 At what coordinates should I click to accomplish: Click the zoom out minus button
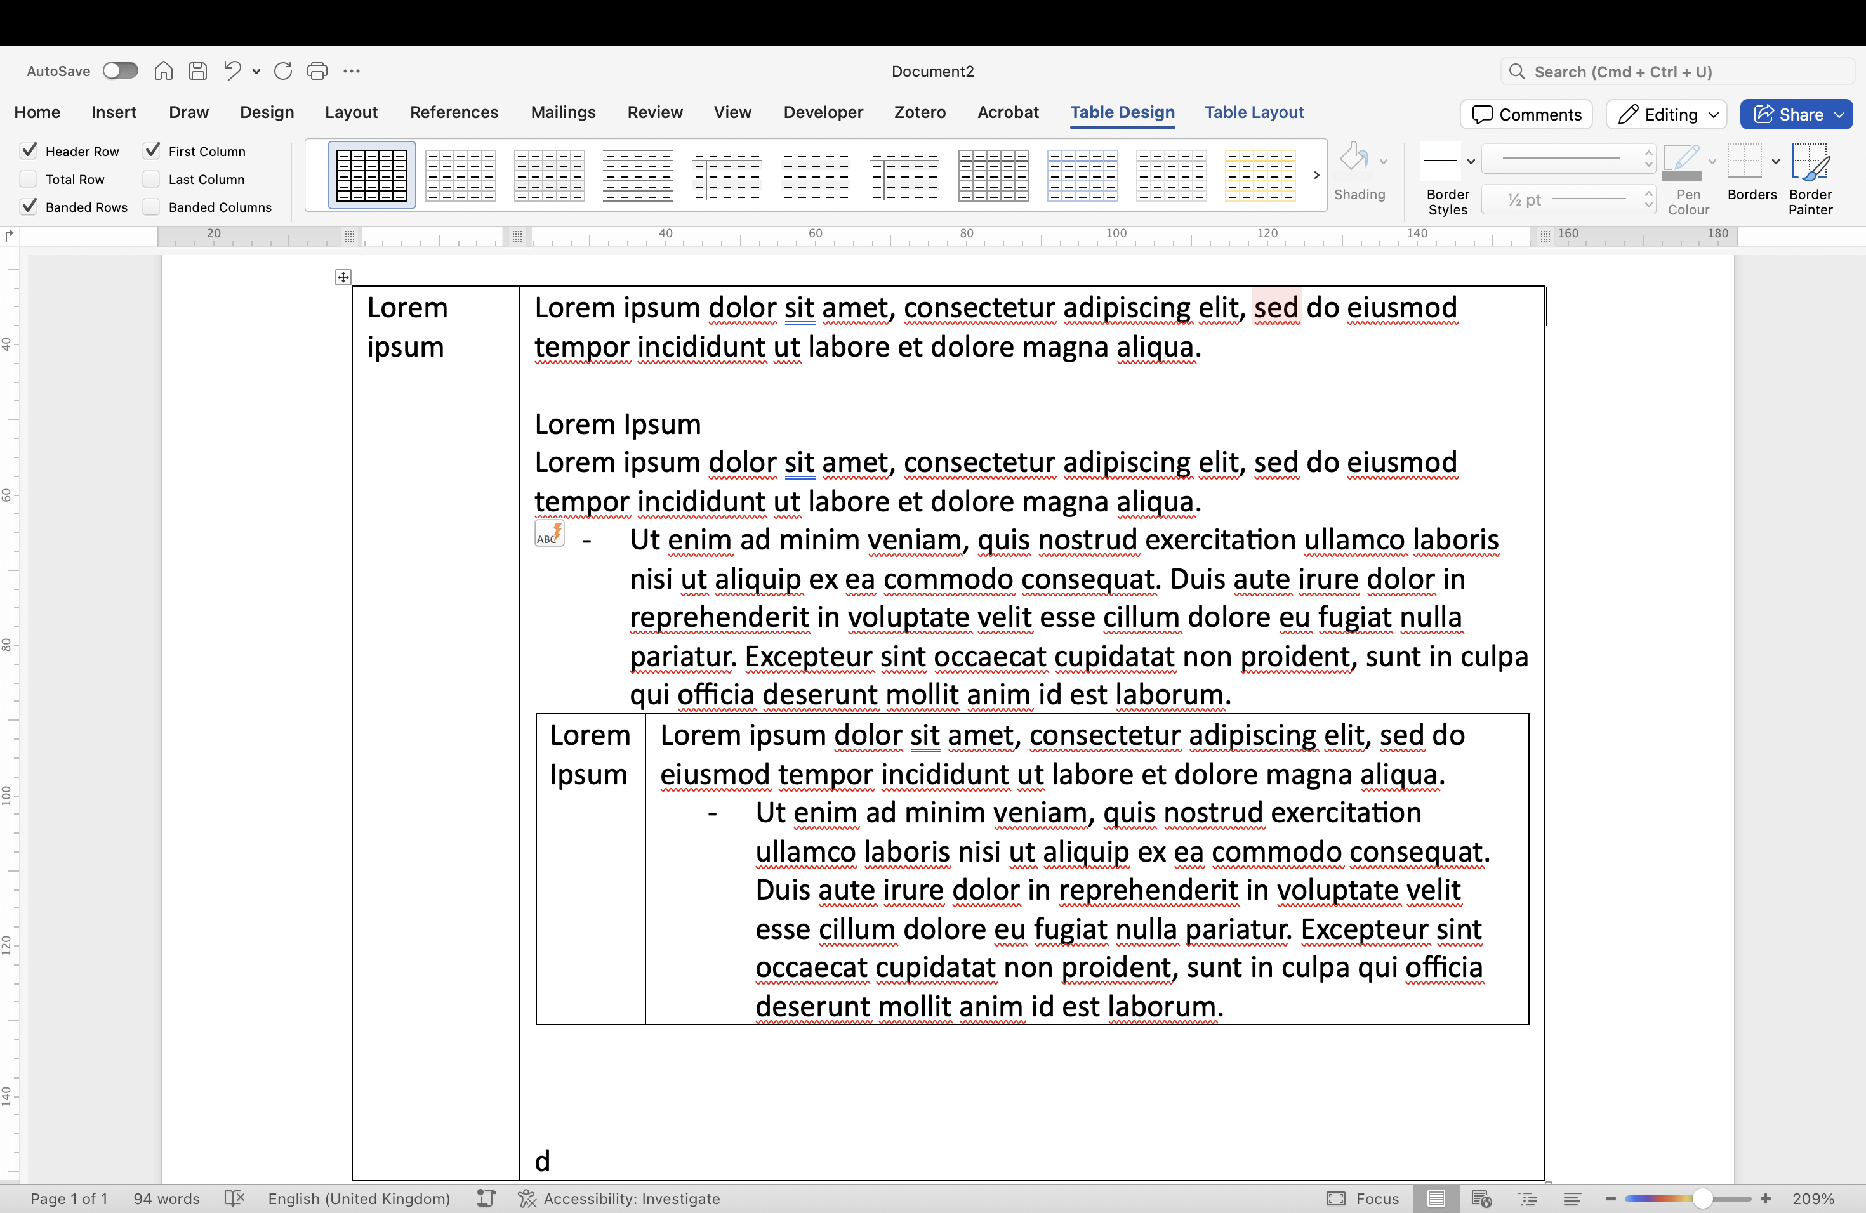pyautogui.click(x=1610, y=1198)
